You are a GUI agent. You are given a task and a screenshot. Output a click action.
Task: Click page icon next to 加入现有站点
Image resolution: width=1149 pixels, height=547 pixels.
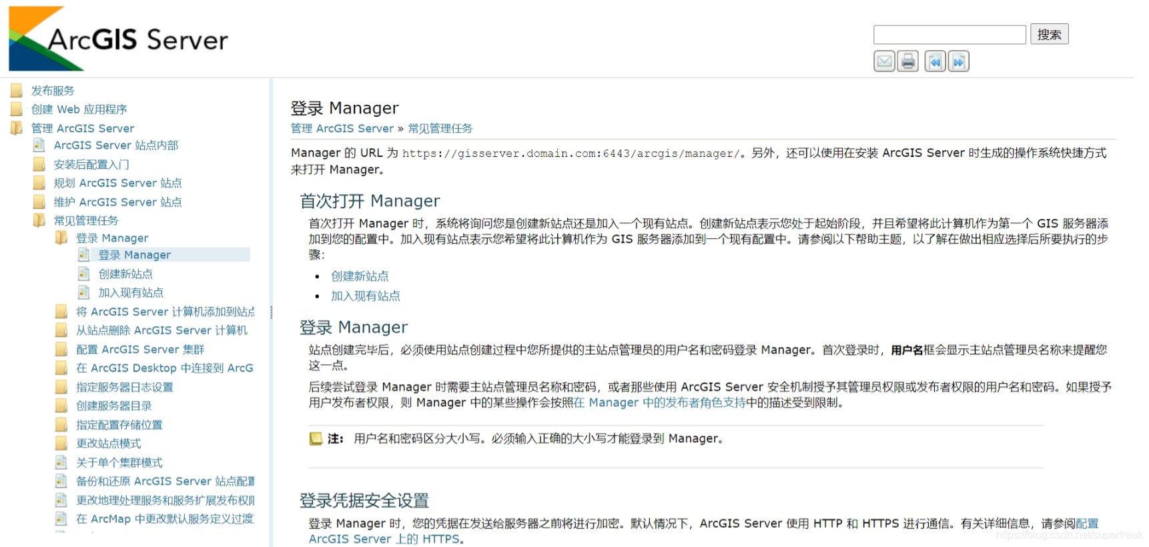point(84,292)
